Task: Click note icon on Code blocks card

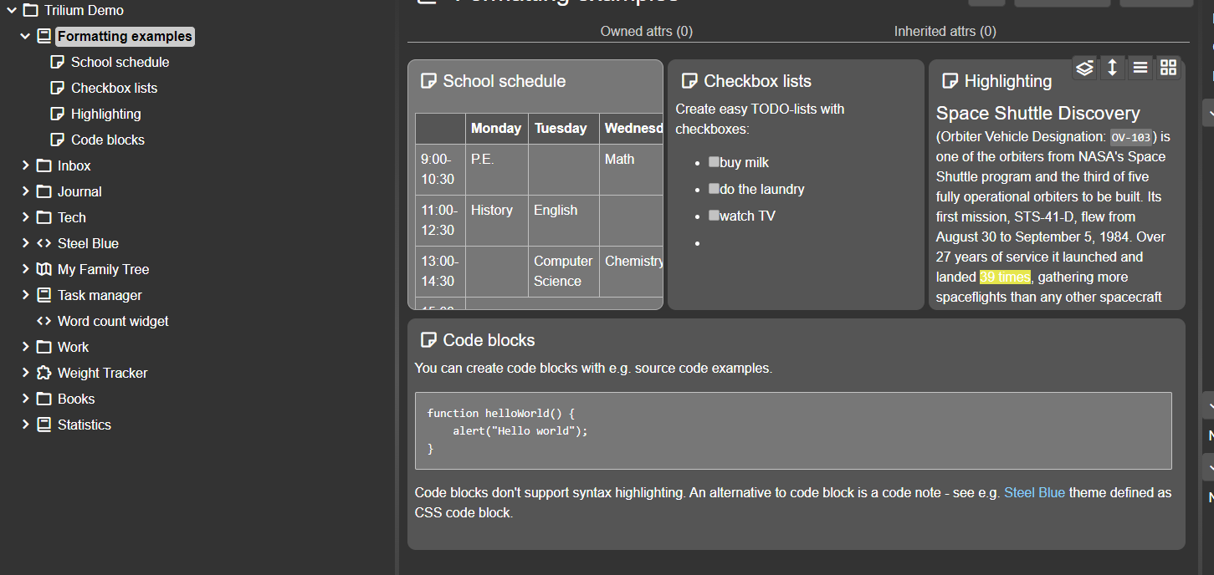Action: (x=428, y=340)
